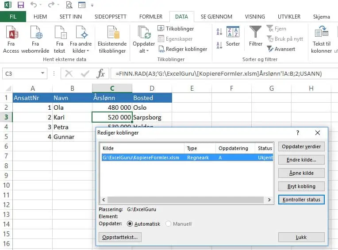This screenshot has height=250, width=338.
Task: Toggle the Filtrer funnel
Action: point(255,36)
